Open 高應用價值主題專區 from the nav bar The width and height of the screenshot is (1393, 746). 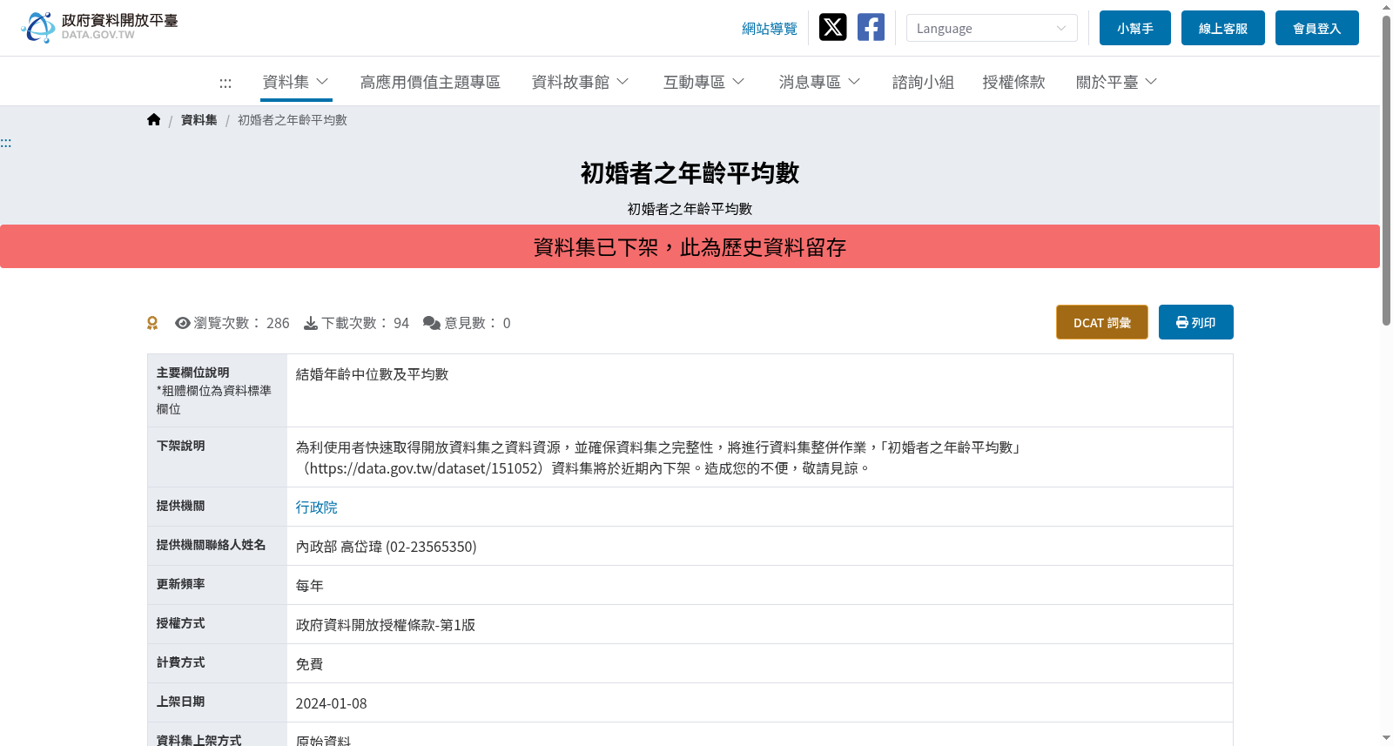[430, 82]
